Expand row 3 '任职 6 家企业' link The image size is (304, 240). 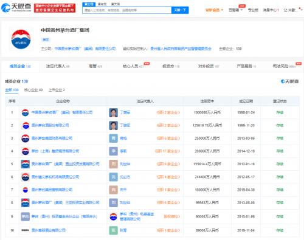[x=168, y=139]
